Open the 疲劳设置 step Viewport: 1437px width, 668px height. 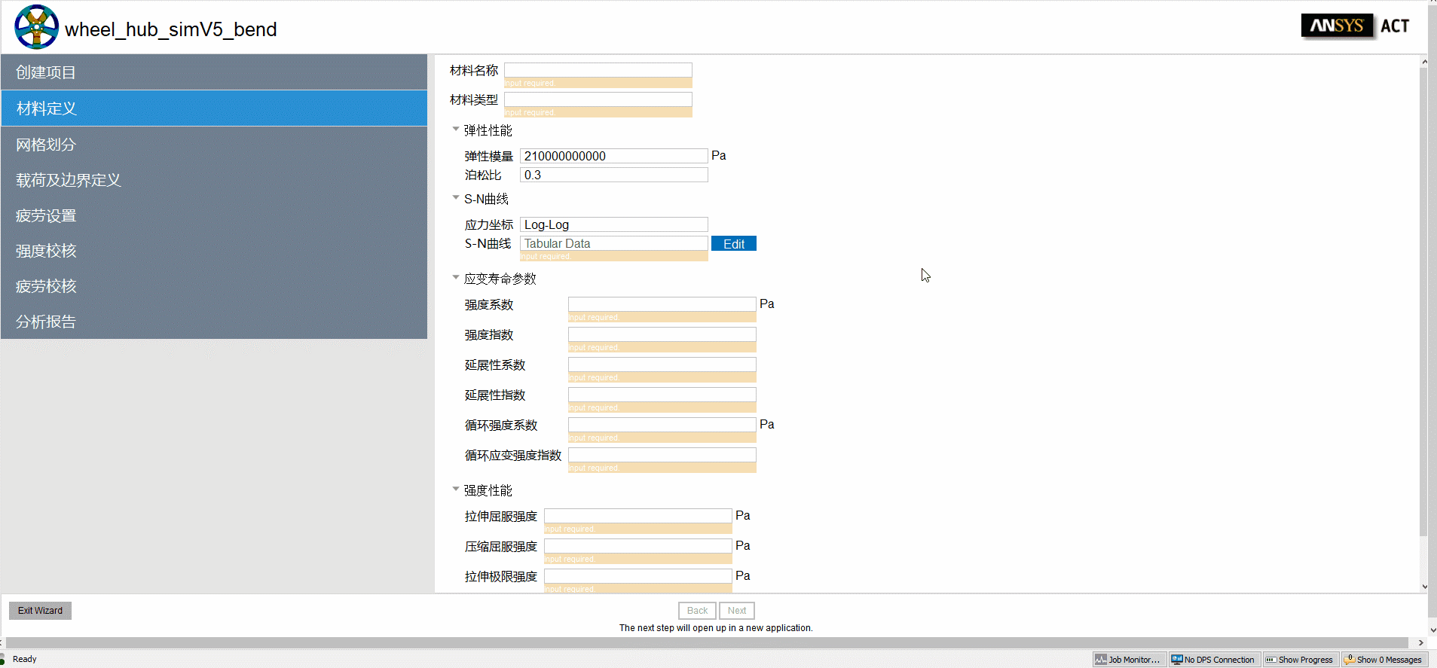click(x=214, y=215)
